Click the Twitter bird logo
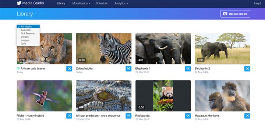This screenshot has width=265, height=132. point(19,3)
